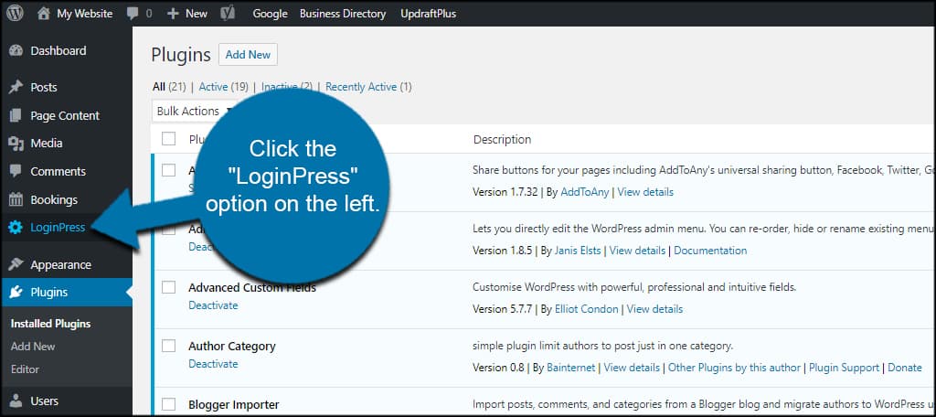View details for Advanced Custom Fields
The height and width of the screenshot is (417, 936).
(x=654, y=309)
